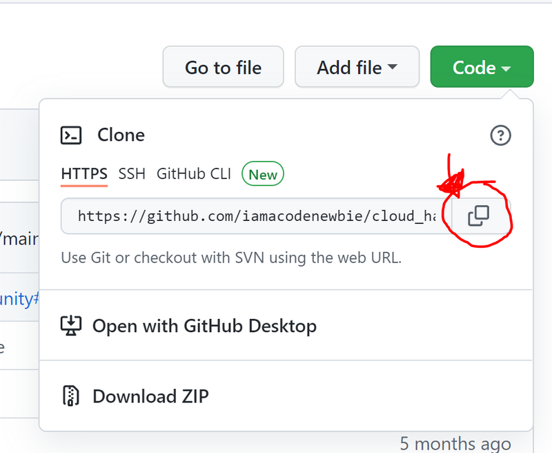Click the GitHub Desktop monitor icon
Image resolution: width=552 pixels, height=453 pixels.
pyautogui.click(x=71, y=326)
